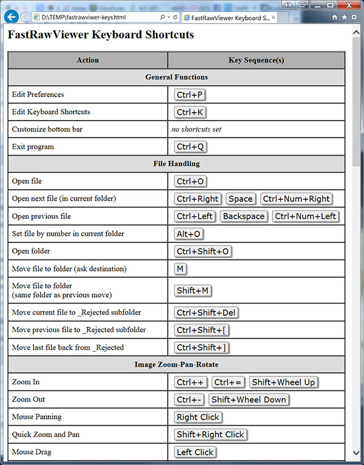Click the Ctrl+P key label for Edit Preferences

(190, 95)
